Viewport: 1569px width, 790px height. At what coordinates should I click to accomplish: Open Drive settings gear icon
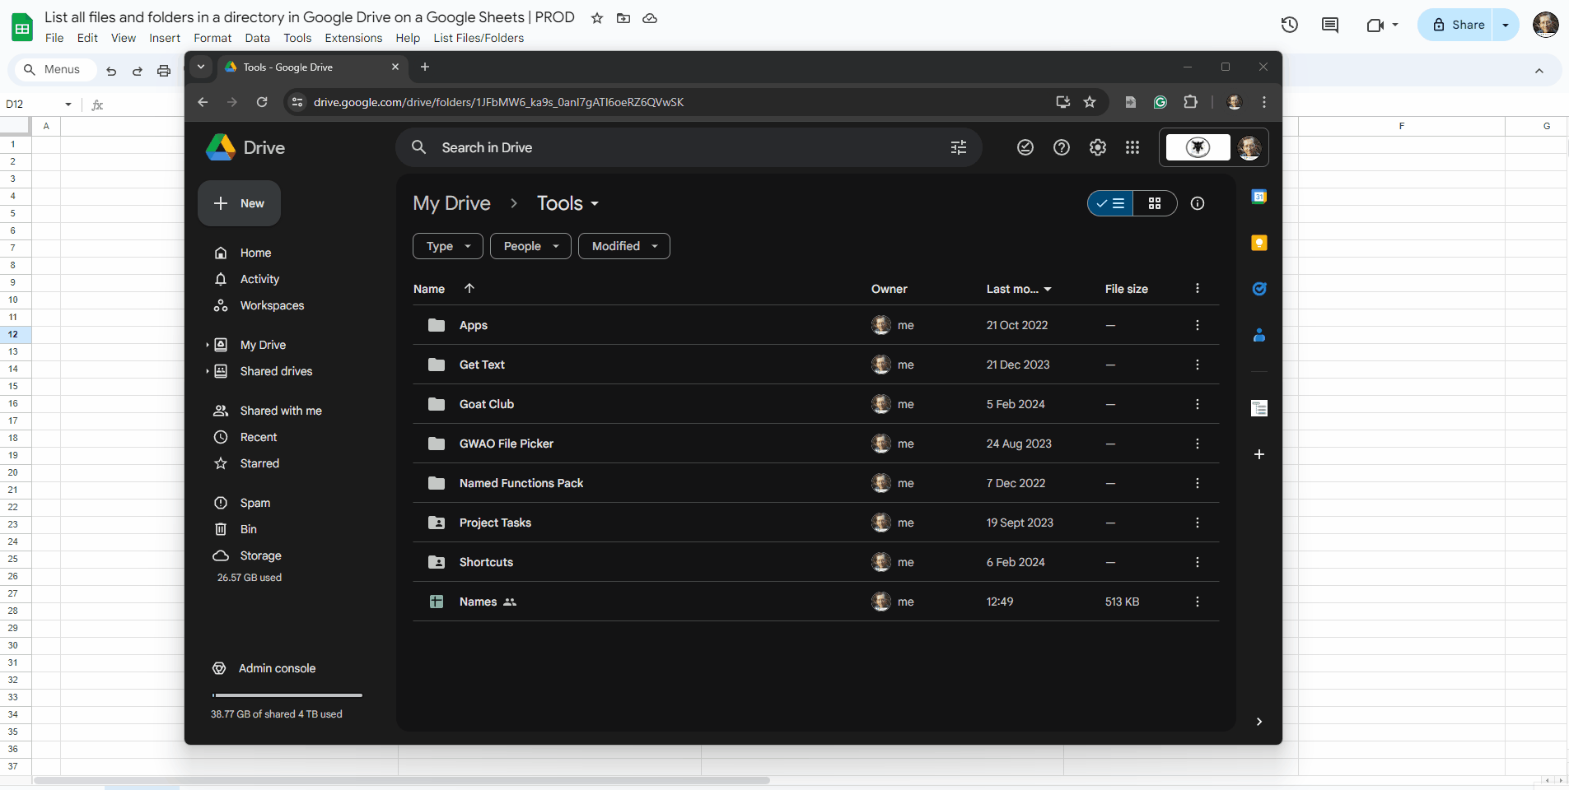[x=1098, y=147]
